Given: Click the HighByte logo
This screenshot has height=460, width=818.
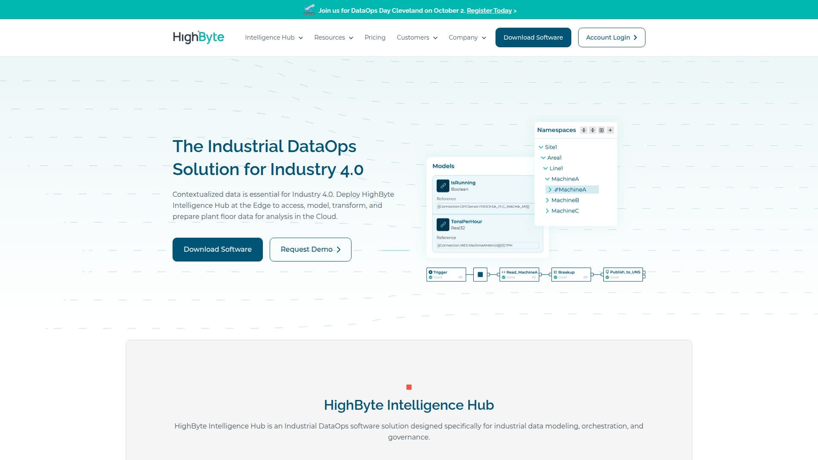Looking at the screenshot, I should pyautogui.click(x=199, y=37).
